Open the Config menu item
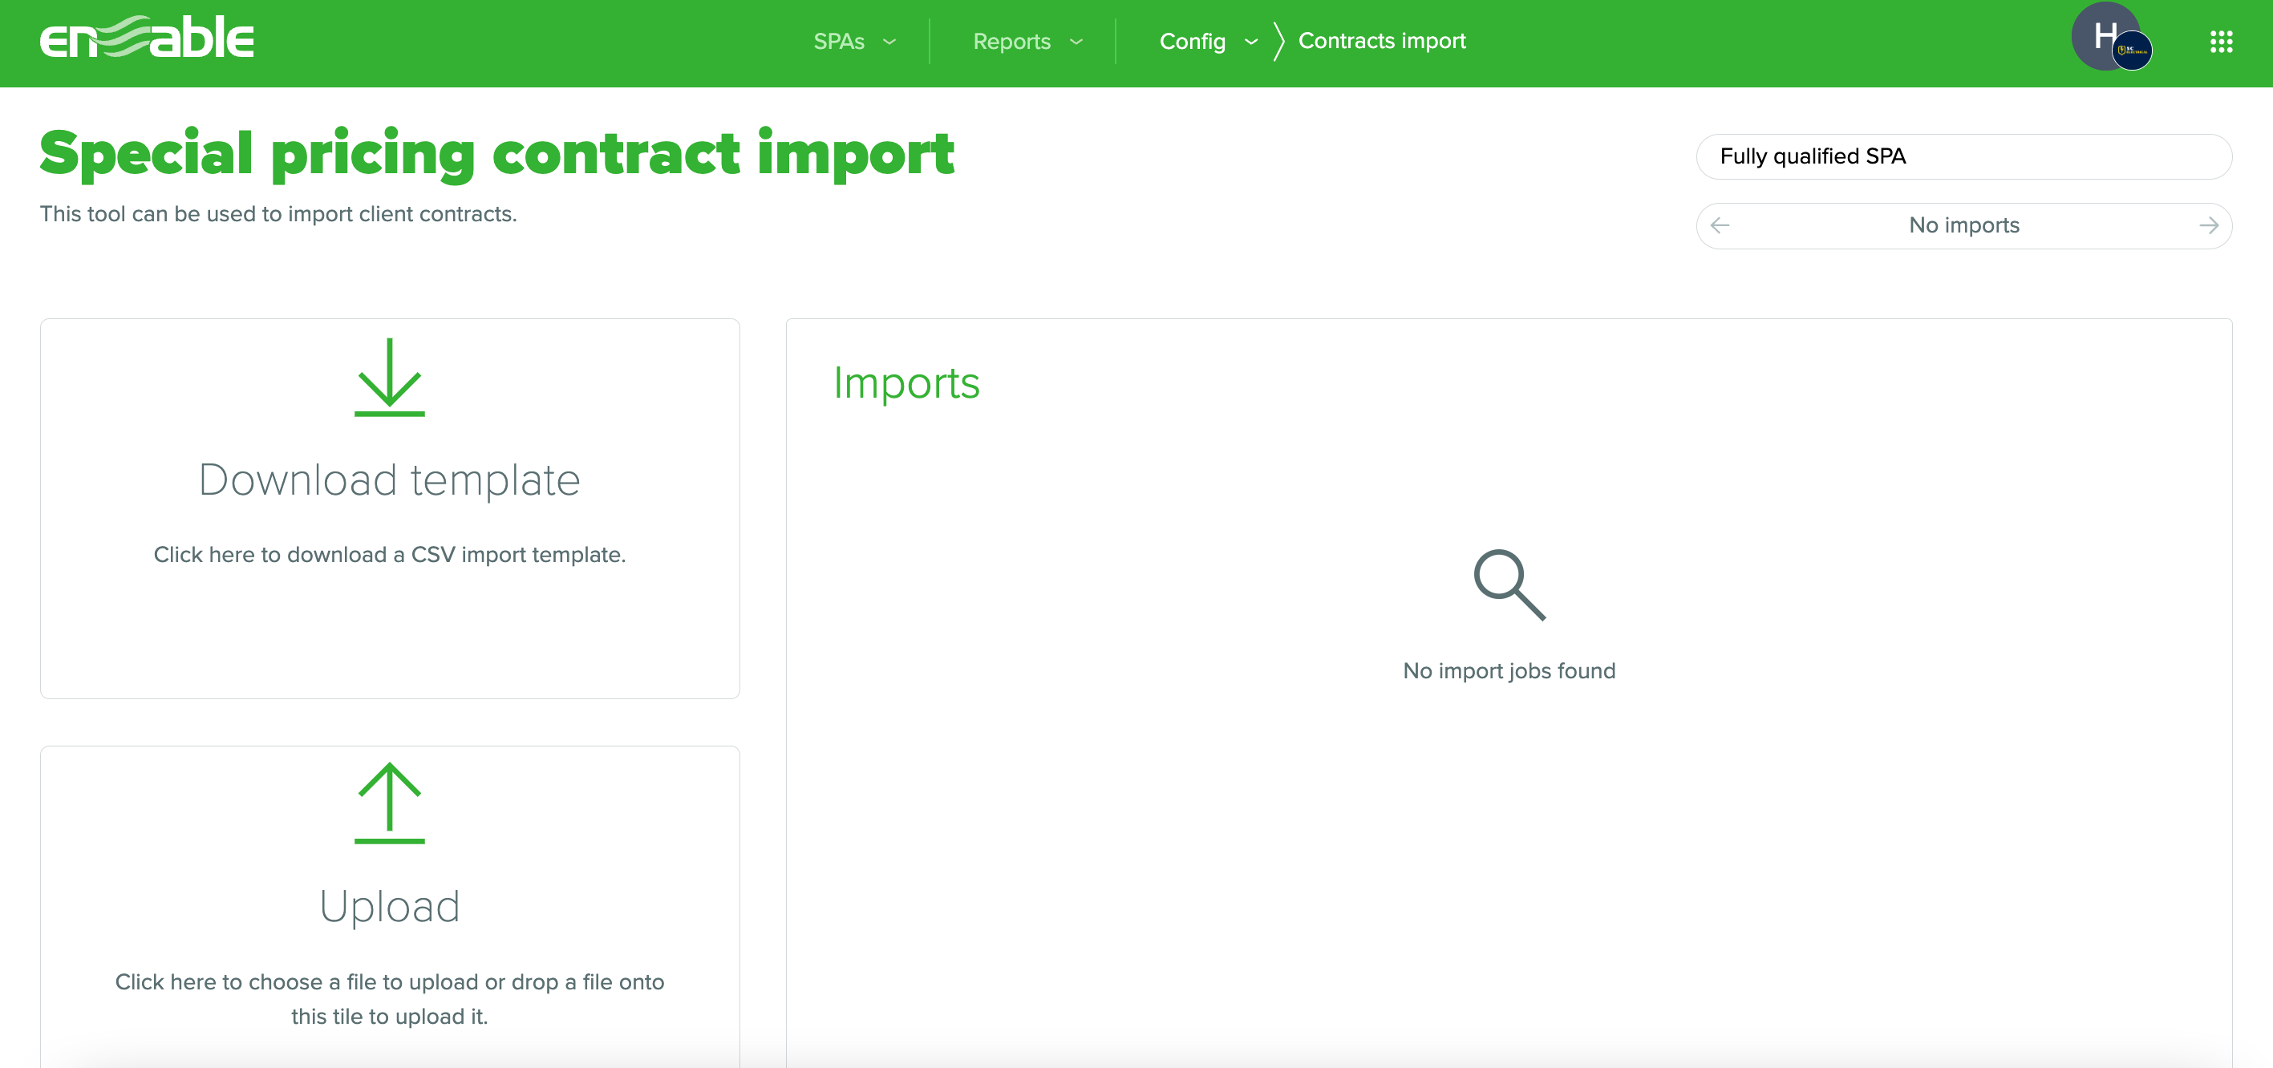2273x1068 pixels. [1191, 42]
